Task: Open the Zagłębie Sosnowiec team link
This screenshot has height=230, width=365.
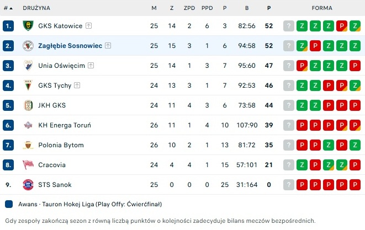Action: tap(70, 46)
